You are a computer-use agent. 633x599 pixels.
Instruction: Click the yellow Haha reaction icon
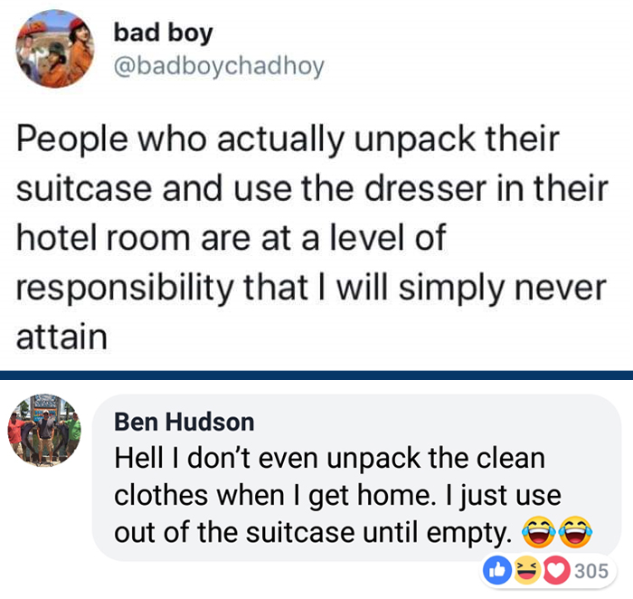point(527,570)
